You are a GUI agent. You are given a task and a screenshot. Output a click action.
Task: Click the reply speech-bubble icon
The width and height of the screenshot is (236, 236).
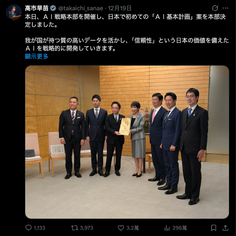(x=28, y=228)
